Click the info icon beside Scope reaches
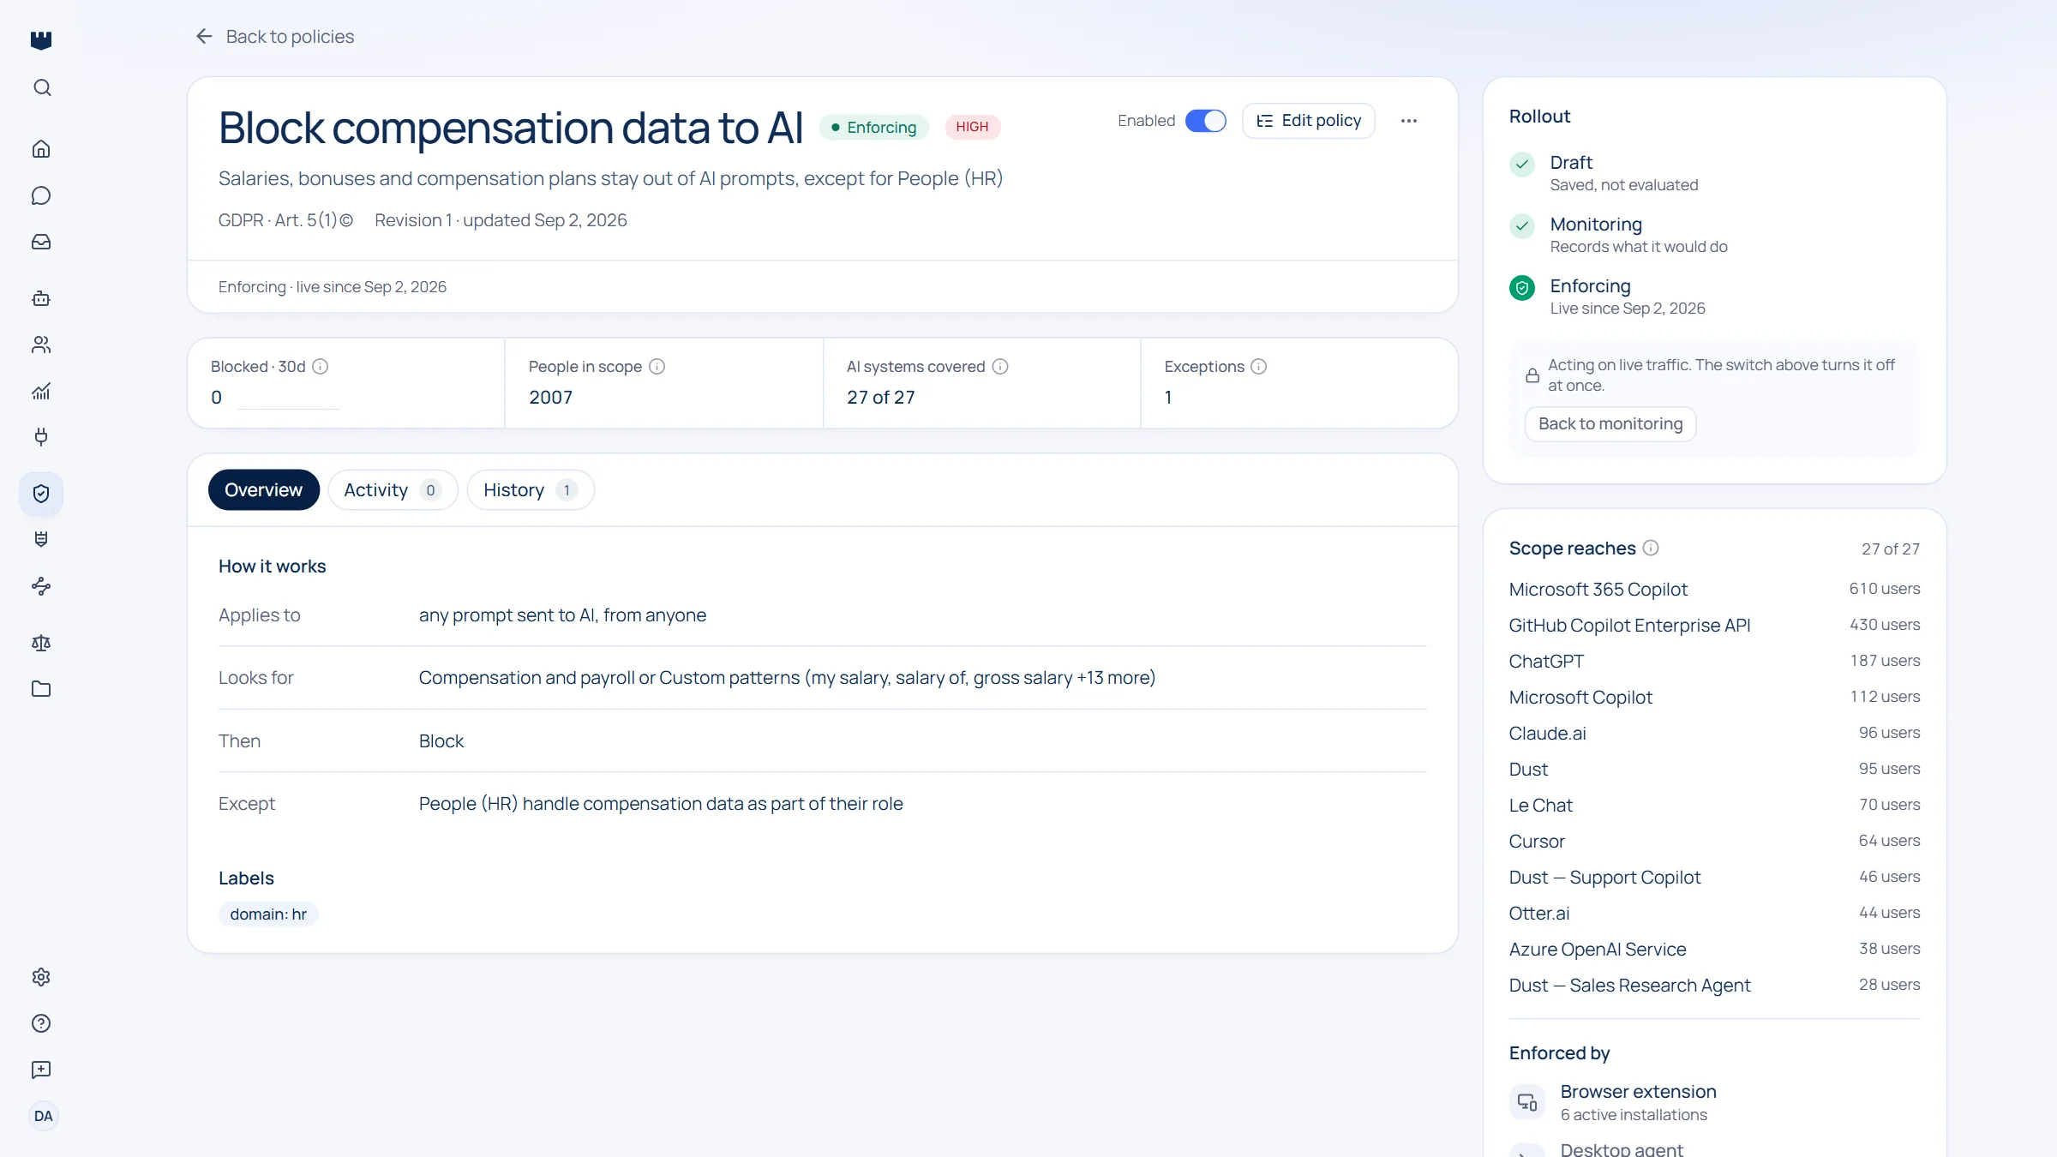This screenshot has width=2057, height=1157. [x=1651, y=548]
